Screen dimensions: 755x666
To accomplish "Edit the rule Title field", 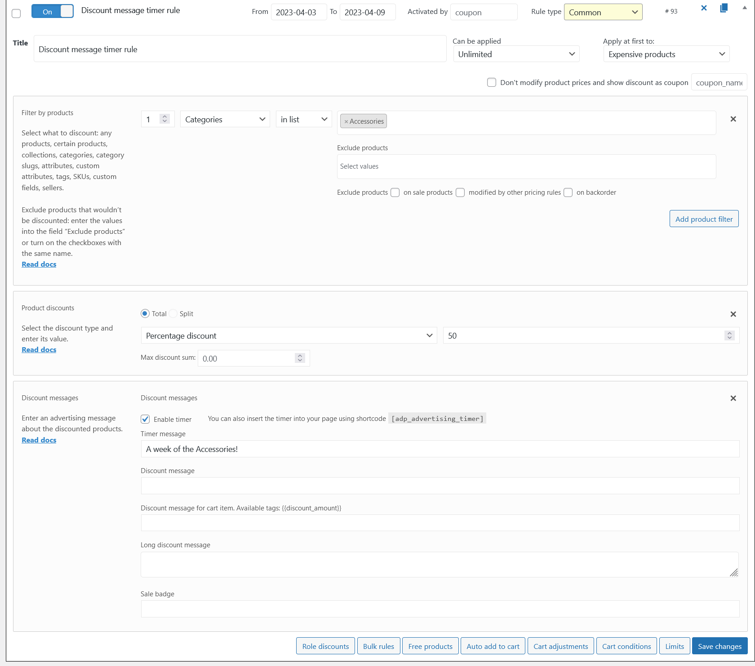I will [x=240, y=49].
